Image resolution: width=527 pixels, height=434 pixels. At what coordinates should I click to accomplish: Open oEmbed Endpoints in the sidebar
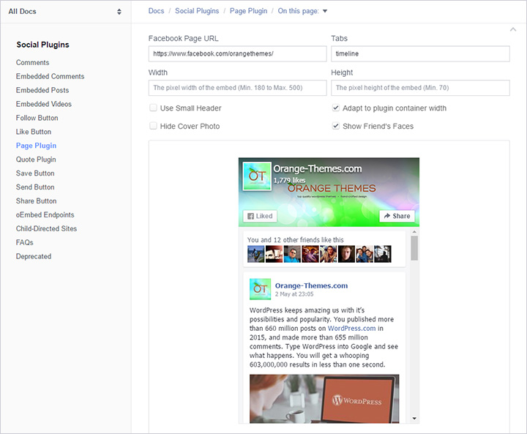45,215
